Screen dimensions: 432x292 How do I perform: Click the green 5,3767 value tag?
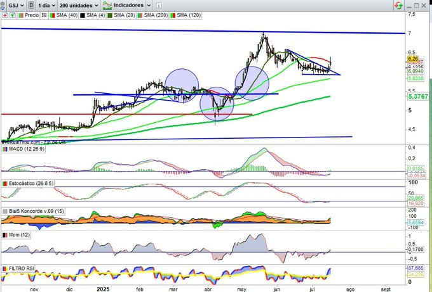418,96
